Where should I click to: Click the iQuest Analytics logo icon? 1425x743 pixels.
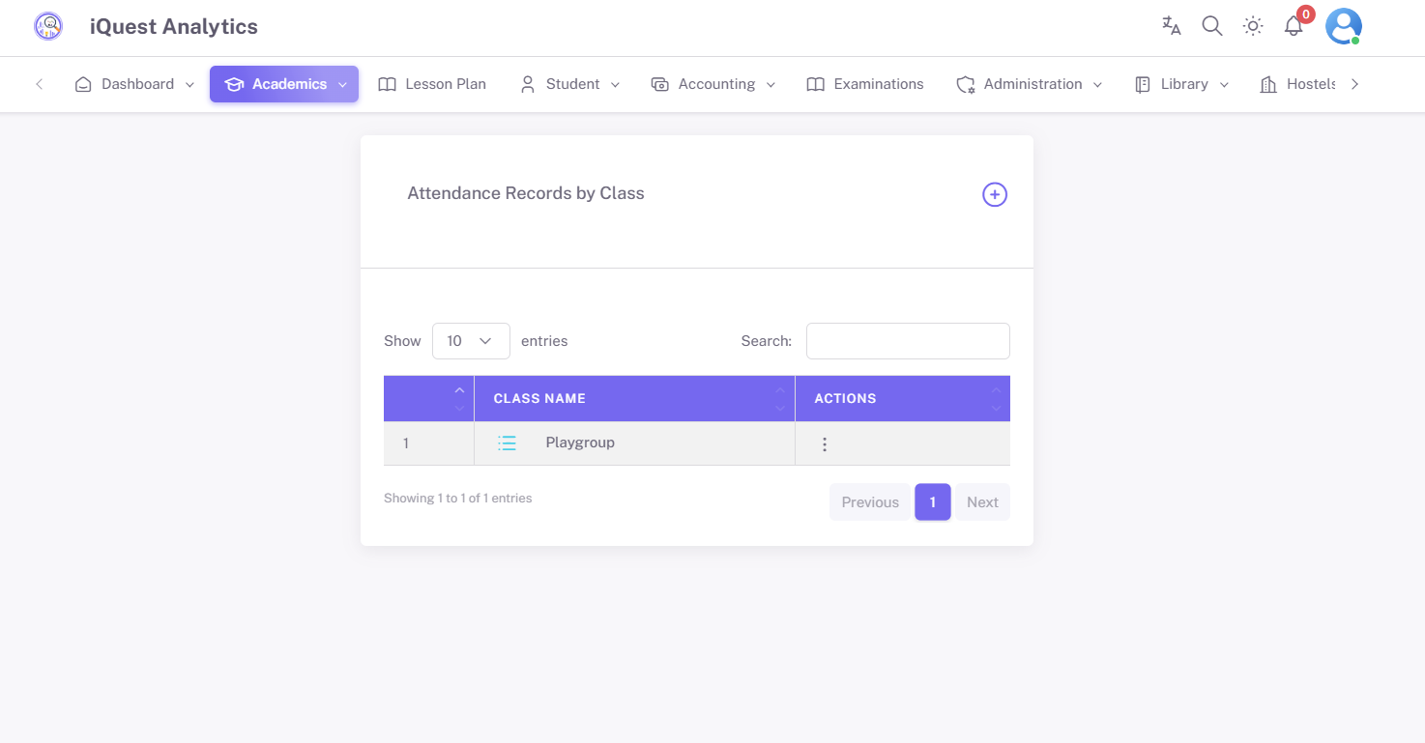click(48, 26)
